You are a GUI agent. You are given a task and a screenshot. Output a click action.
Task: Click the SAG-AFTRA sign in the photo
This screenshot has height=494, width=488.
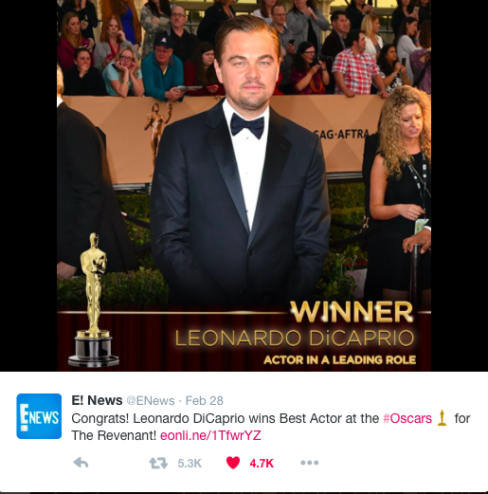point(342,135)
